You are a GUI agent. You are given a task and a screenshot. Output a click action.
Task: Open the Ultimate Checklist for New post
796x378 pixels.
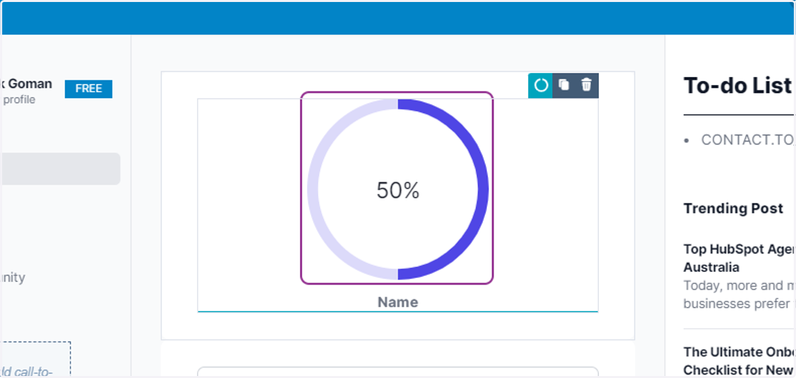739,361
